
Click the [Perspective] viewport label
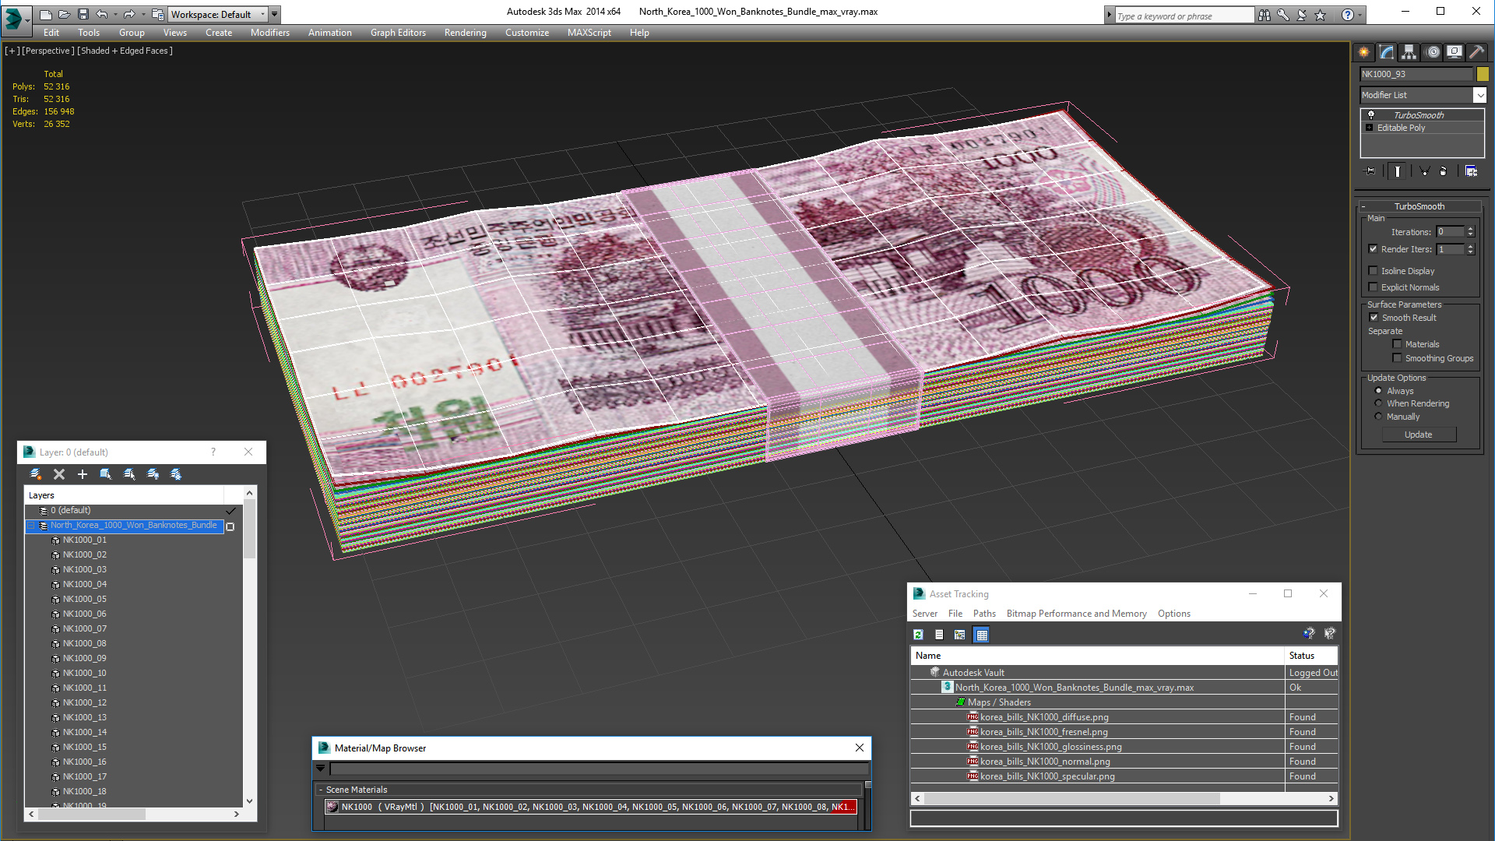click(x=48, y=51)
